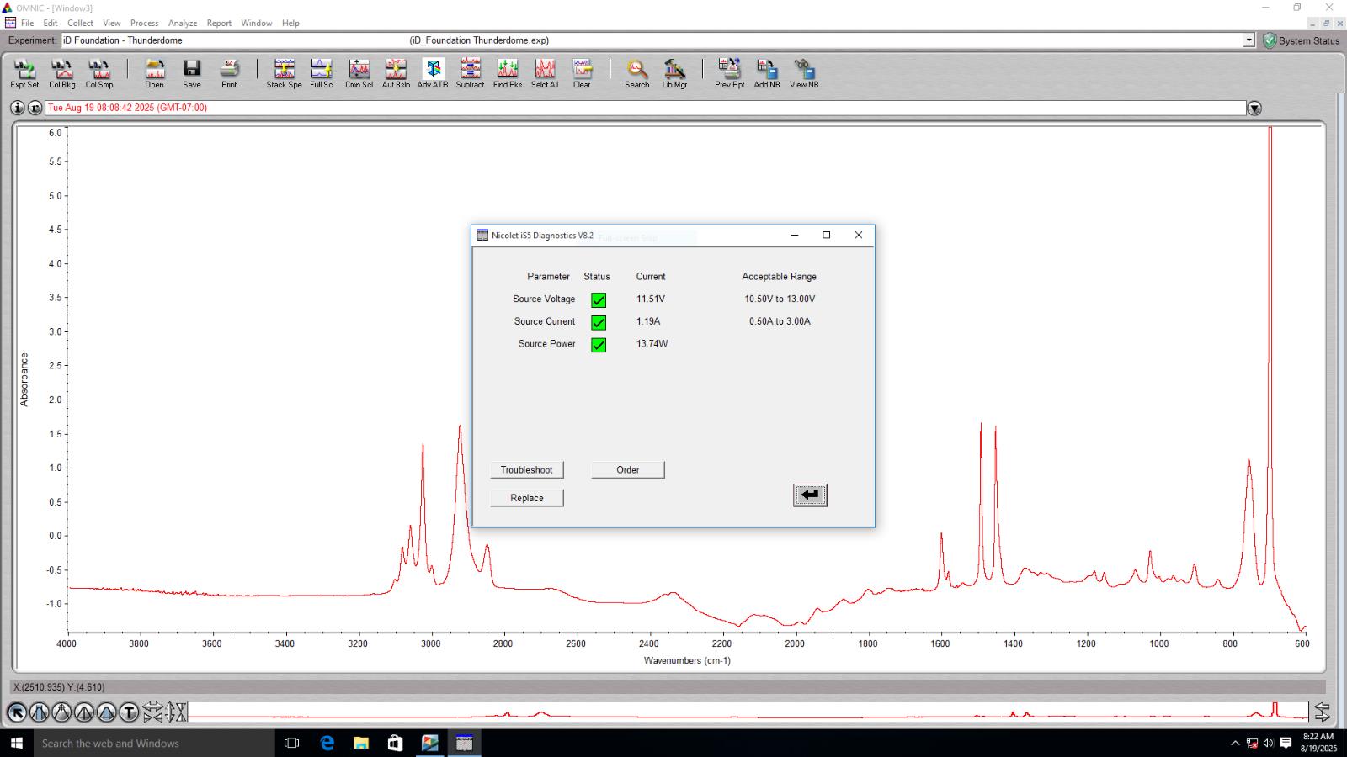This screenshot has height=757, width=1347.
Task: Click the Subtract spectra icon
Action: [x=470, y=73]
